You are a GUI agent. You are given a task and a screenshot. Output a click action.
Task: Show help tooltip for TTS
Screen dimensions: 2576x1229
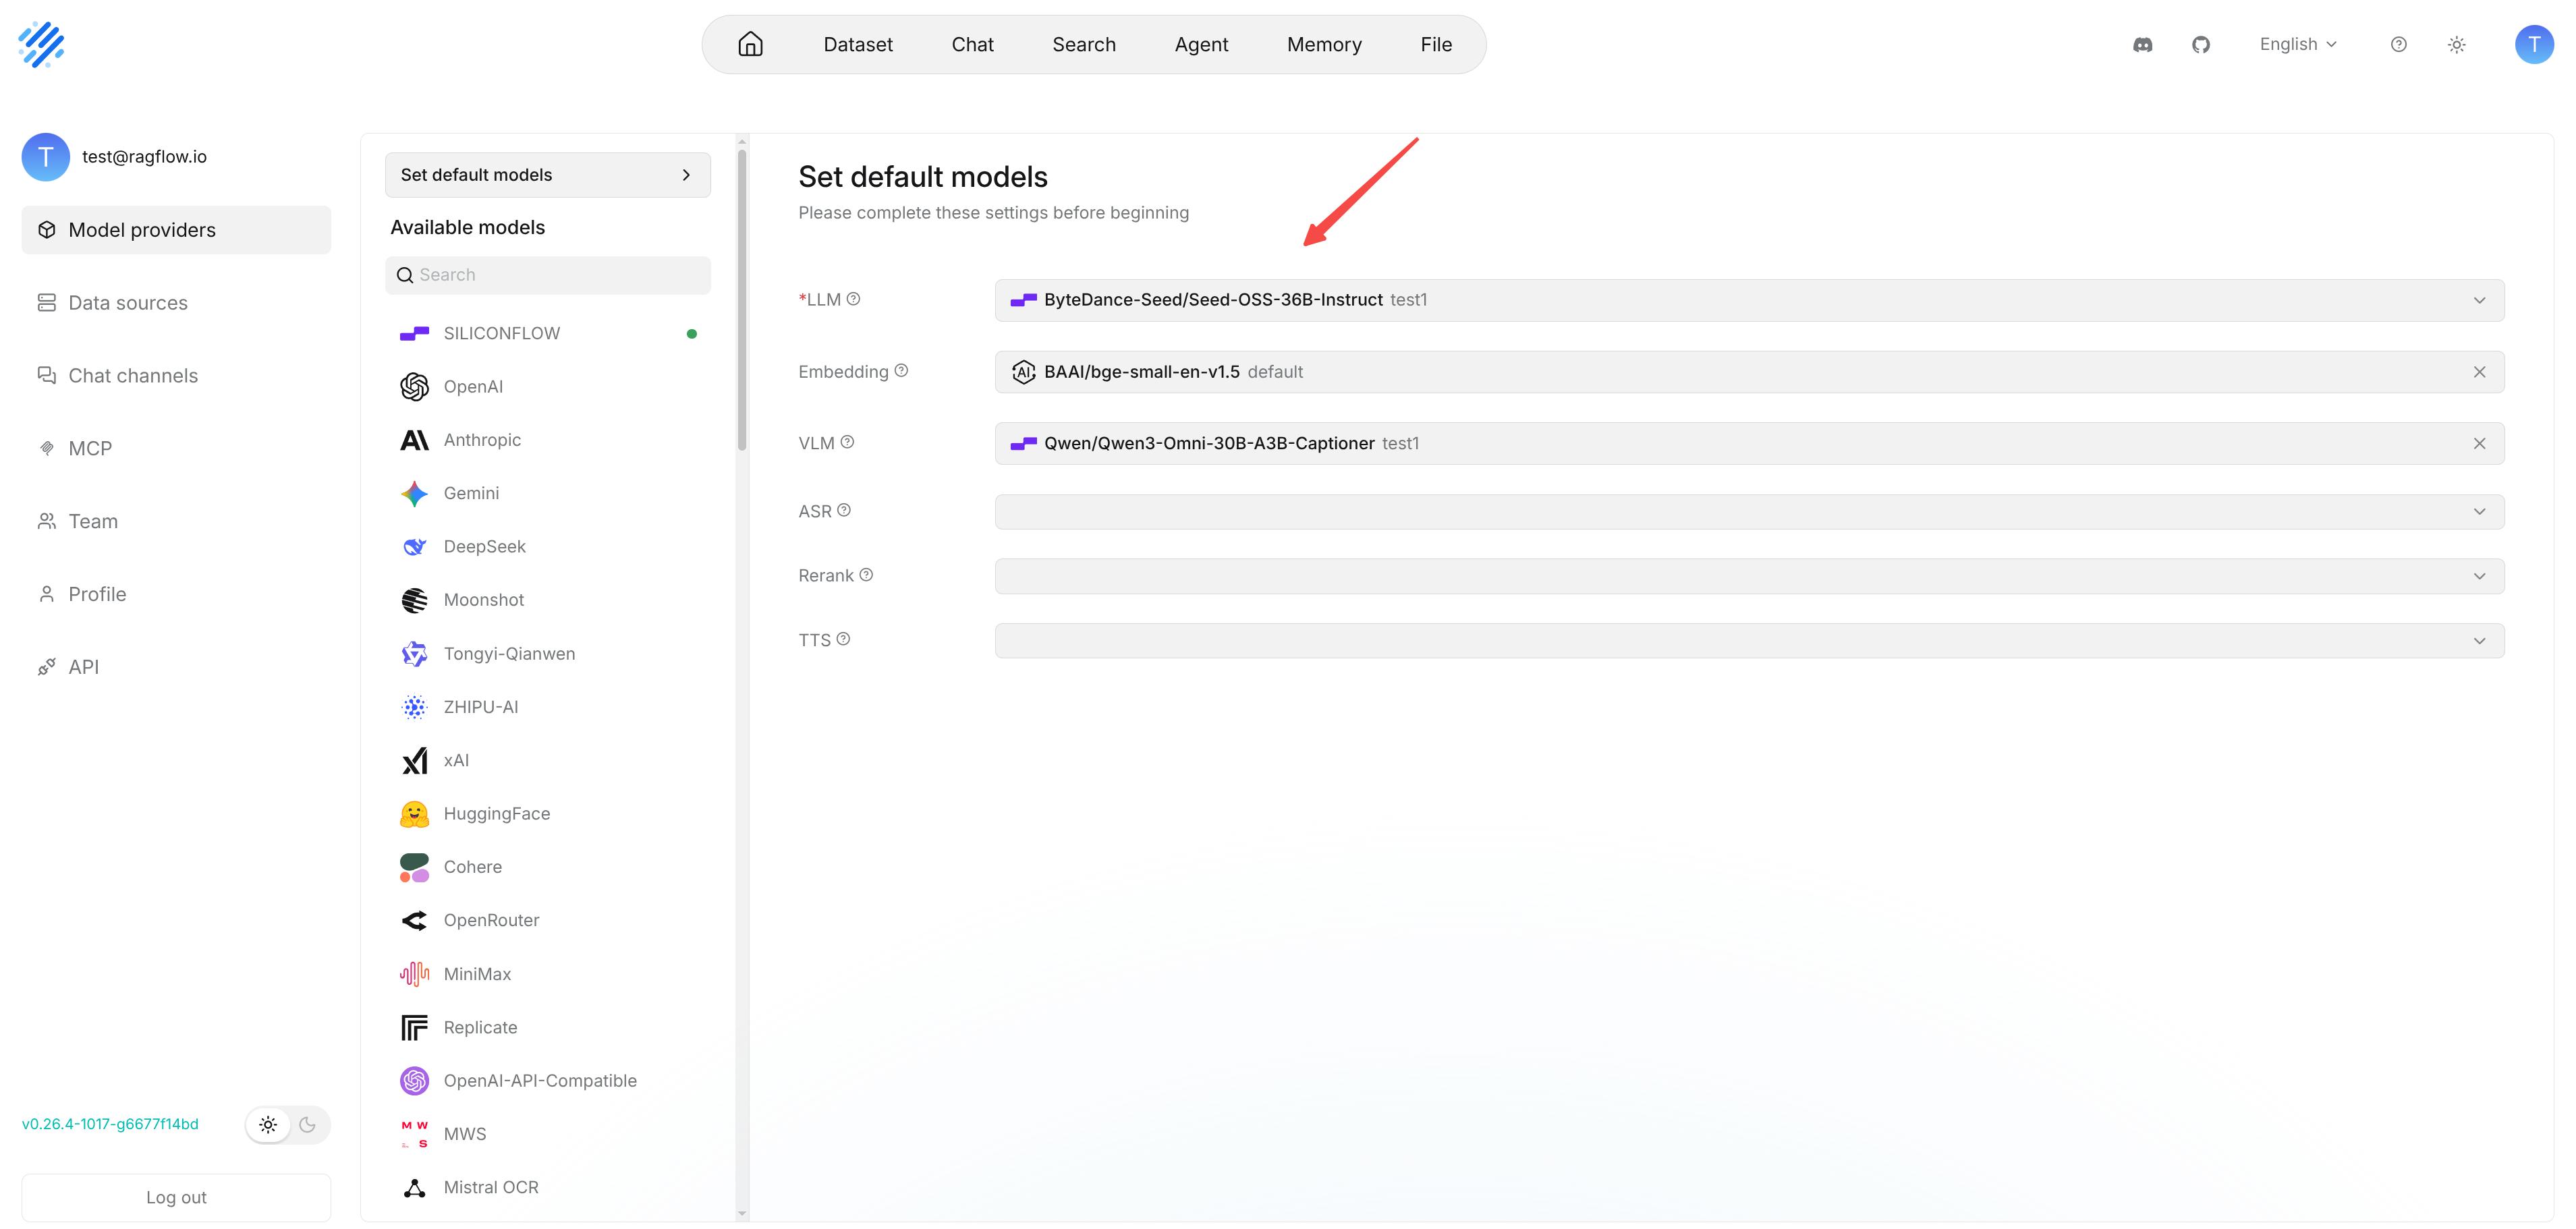tap(843, 639)
